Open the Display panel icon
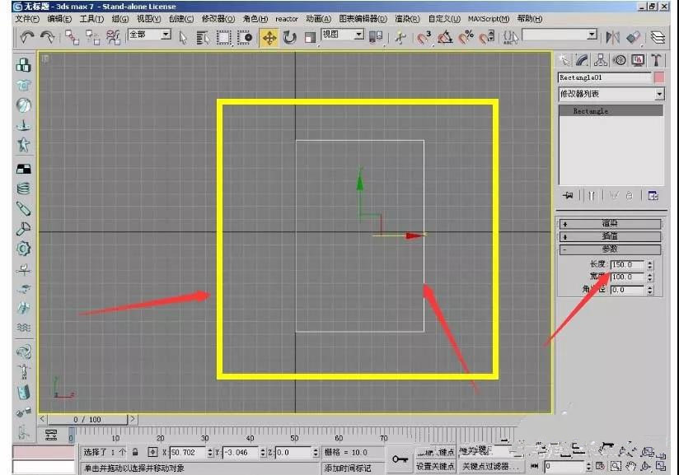679x475 pixels. 638,60
